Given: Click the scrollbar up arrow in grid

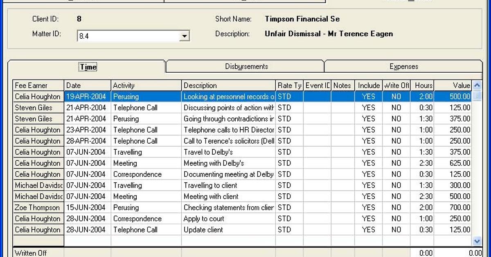Looking at the screenshot, I should coord(477,86).
